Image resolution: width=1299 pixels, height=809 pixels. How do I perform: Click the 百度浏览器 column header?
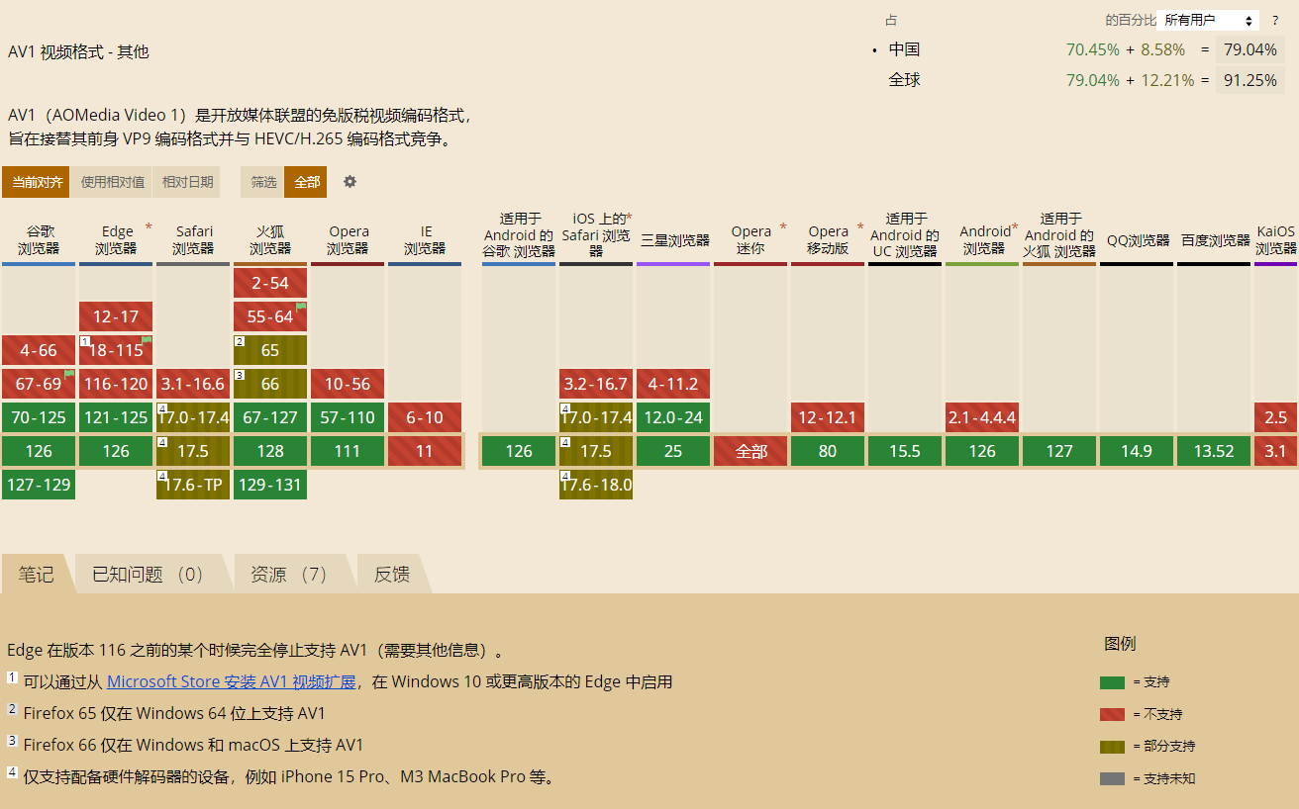(1215, 240)
